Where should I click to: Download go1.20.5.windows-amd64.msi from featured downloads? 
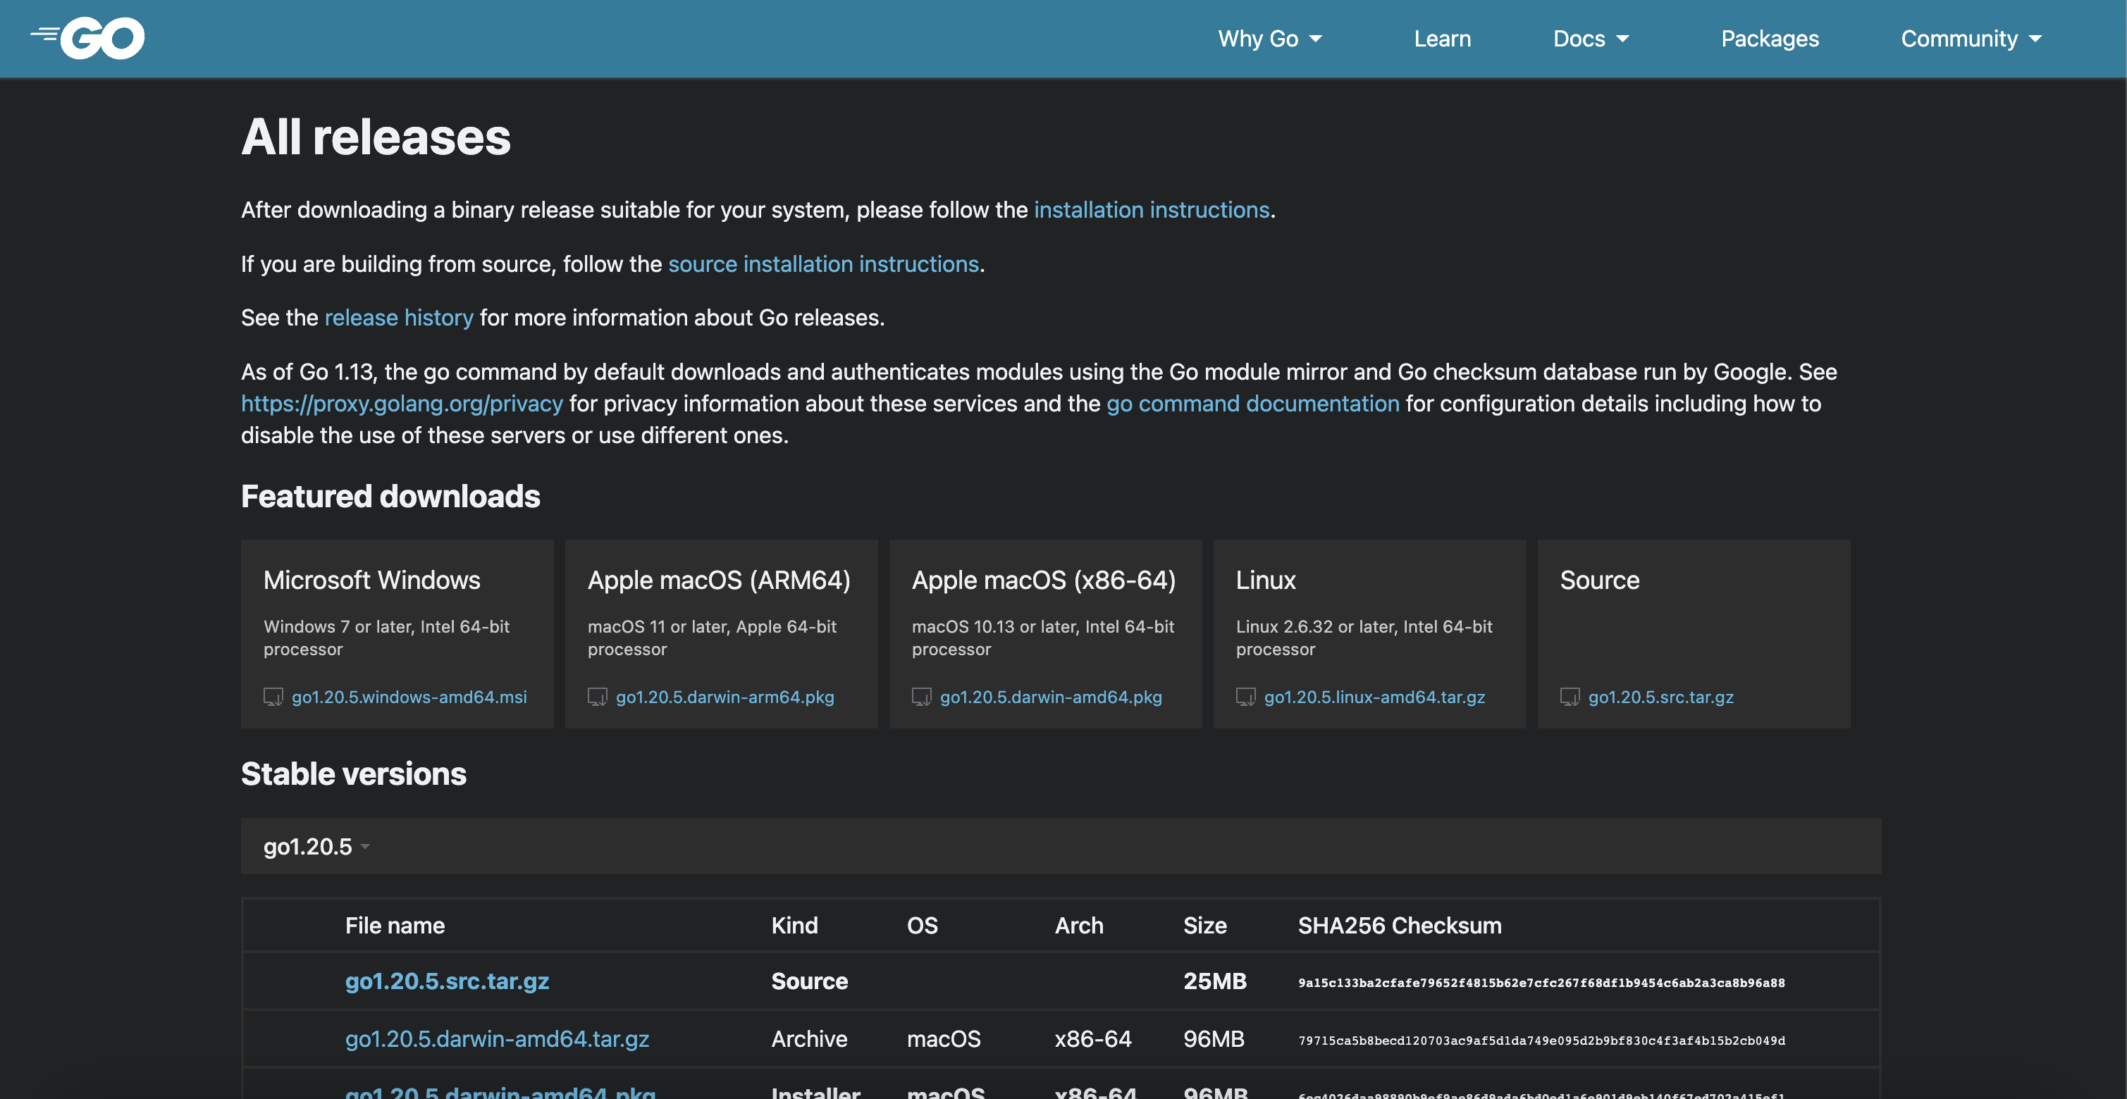tap(409, 697)
